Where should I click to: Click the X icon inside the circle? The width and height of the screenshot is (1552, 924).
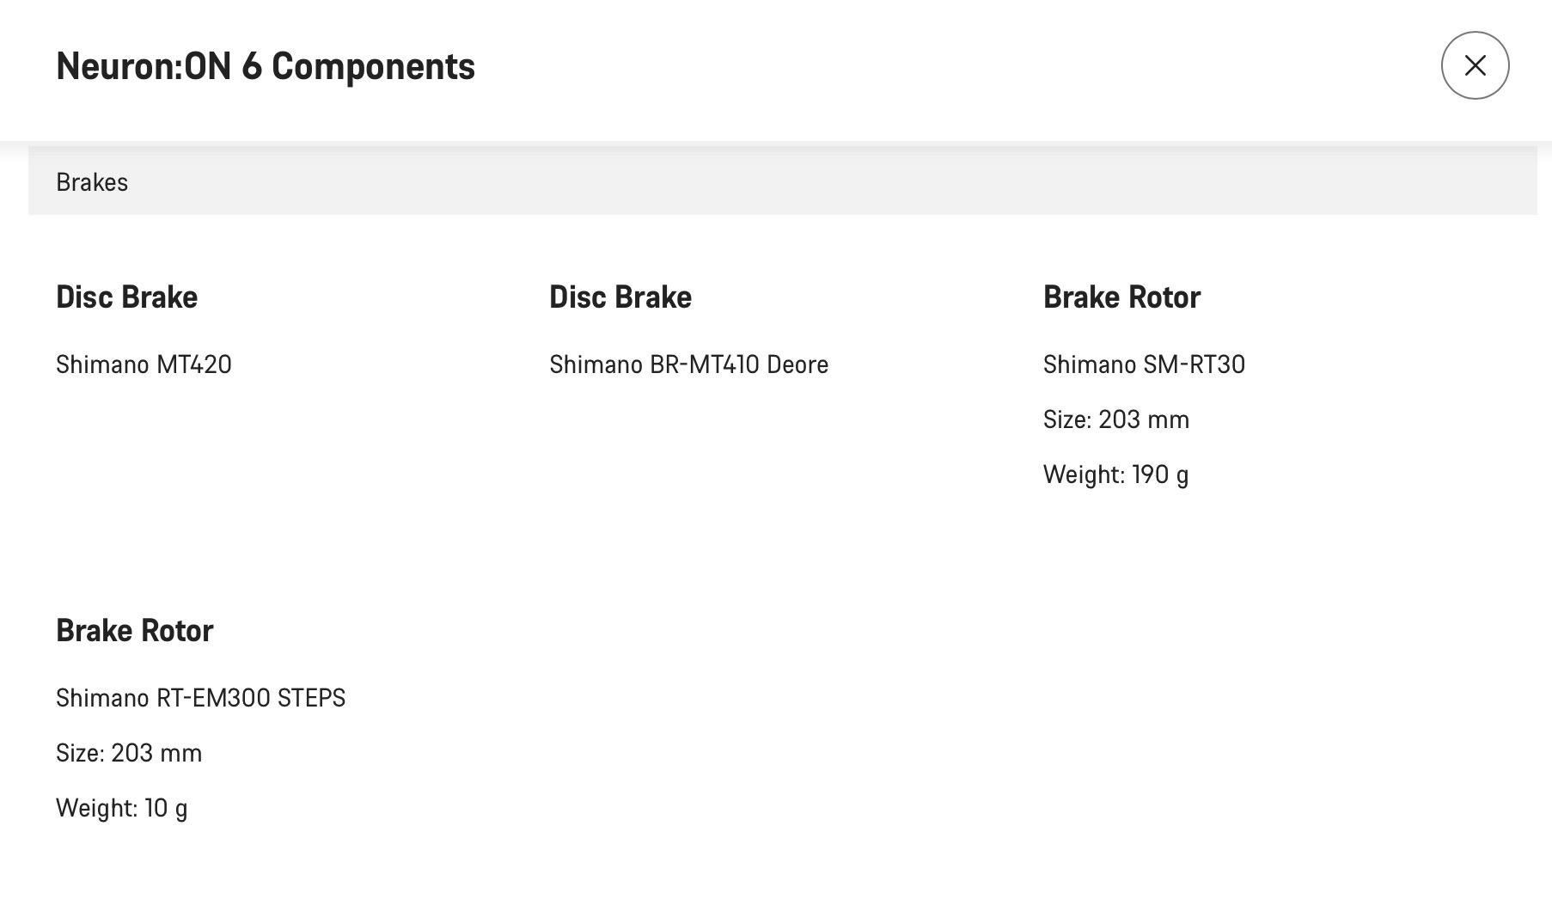1475,65
